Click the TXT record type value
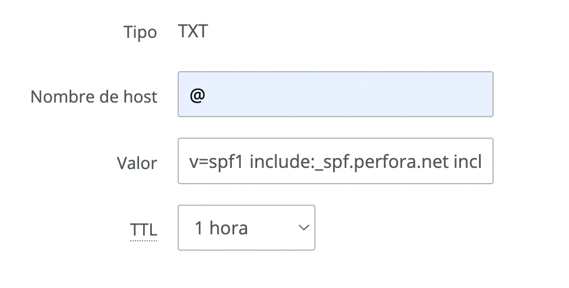569x288 pixels. click(193, 31)
